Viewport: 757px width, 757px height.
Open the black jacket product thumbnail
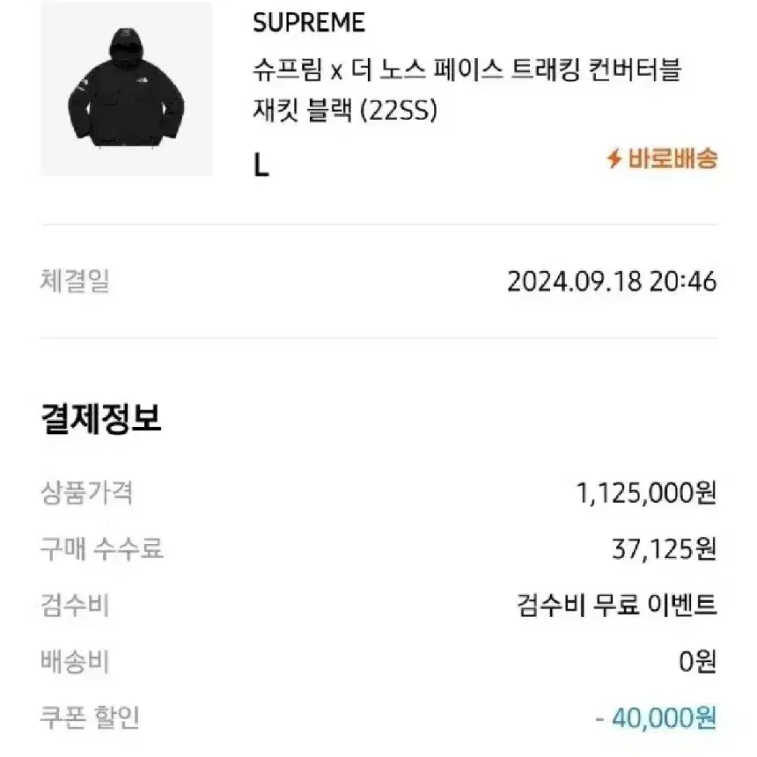(x=127, y=89)
